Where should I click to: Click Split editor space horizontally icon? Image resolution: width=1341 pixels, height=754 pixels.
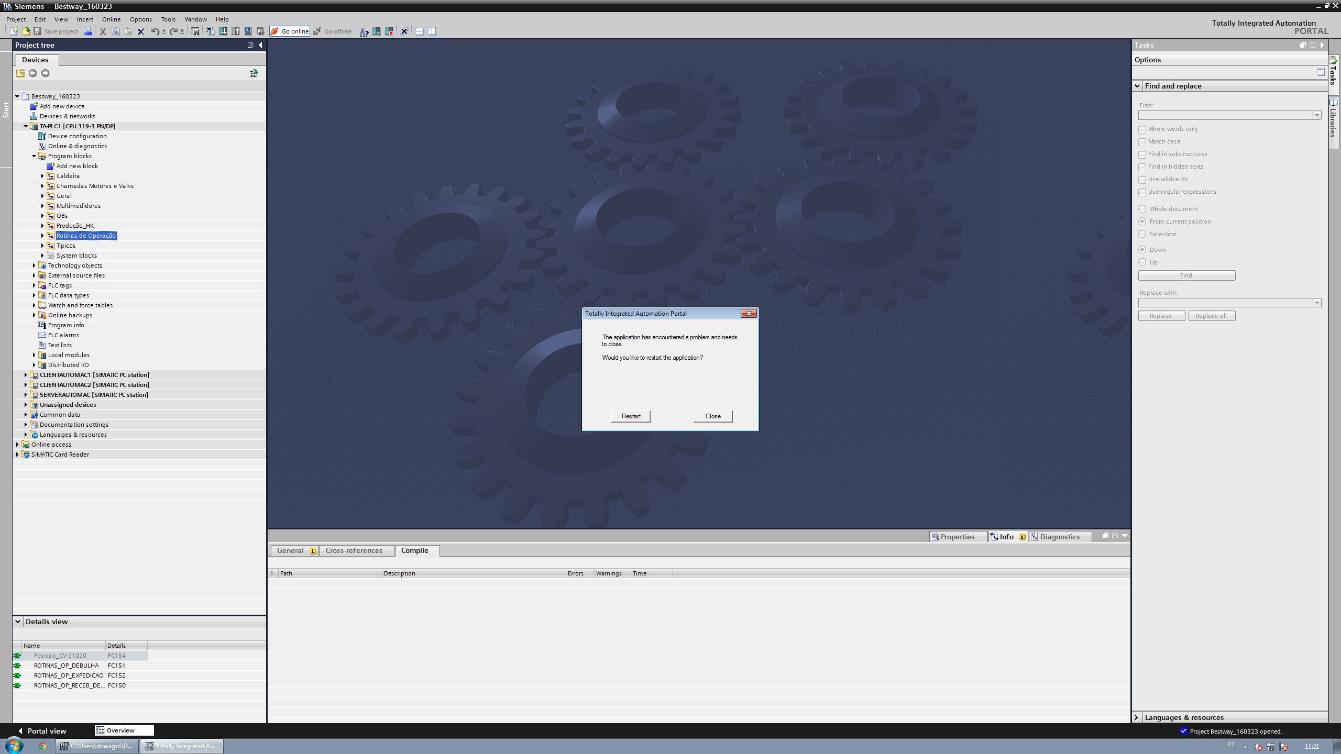419,31
